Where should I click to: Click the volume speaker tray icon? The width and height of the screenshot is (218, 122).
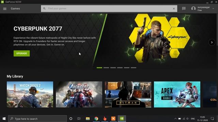(x=188, y=119)
